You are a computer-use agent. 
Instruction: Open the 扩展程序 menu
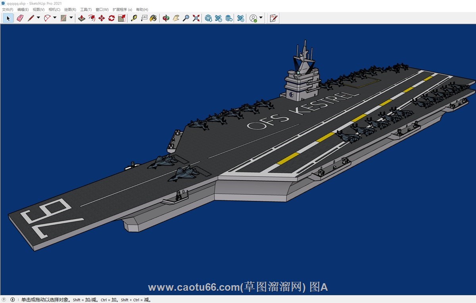pyautogui.click(x=122, y=9)
